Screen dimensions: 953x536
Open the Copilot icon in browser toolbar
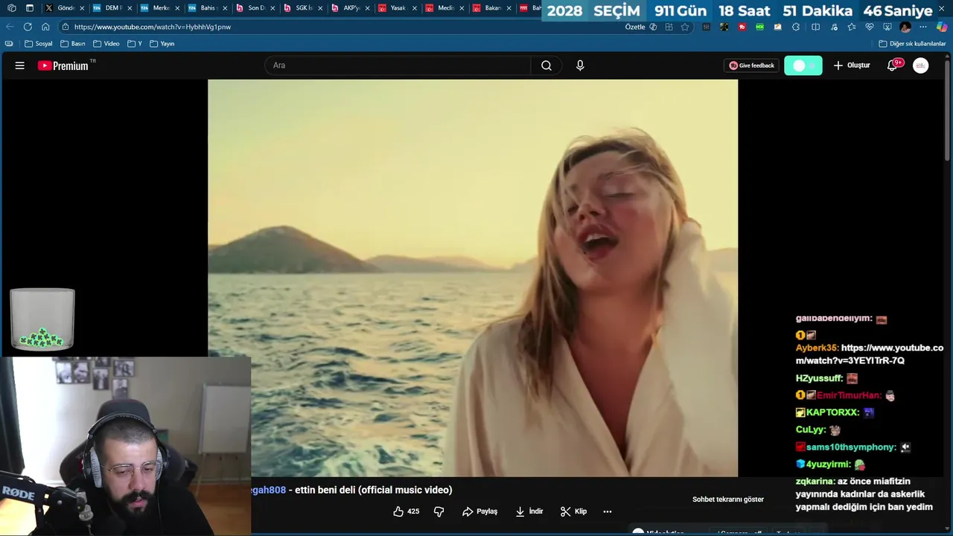click(x=942, y=27)
